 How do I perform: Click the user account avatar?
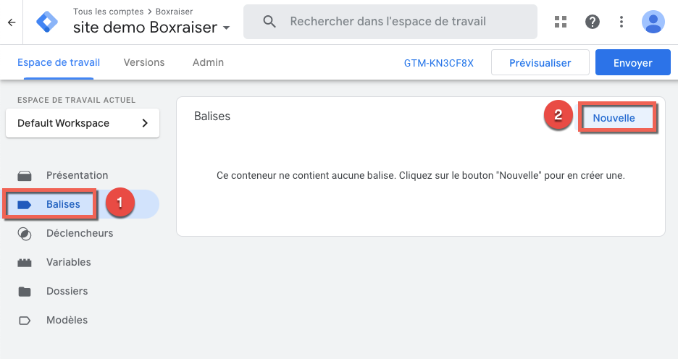(x=653, y=22)
